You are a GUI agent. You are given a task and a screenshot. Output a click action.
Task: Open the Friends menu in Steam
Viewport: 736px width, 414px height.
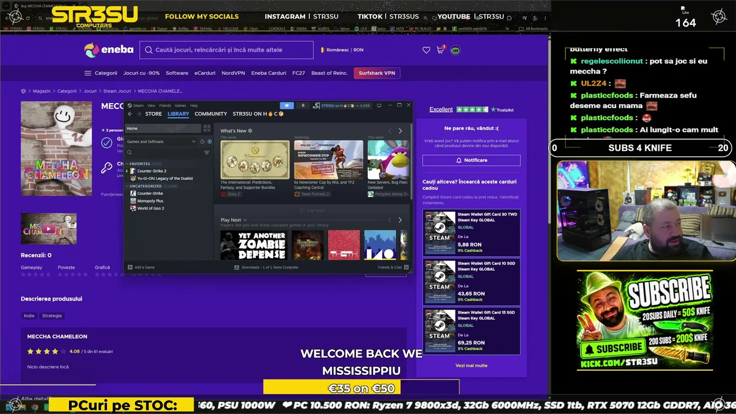[165, 106]
